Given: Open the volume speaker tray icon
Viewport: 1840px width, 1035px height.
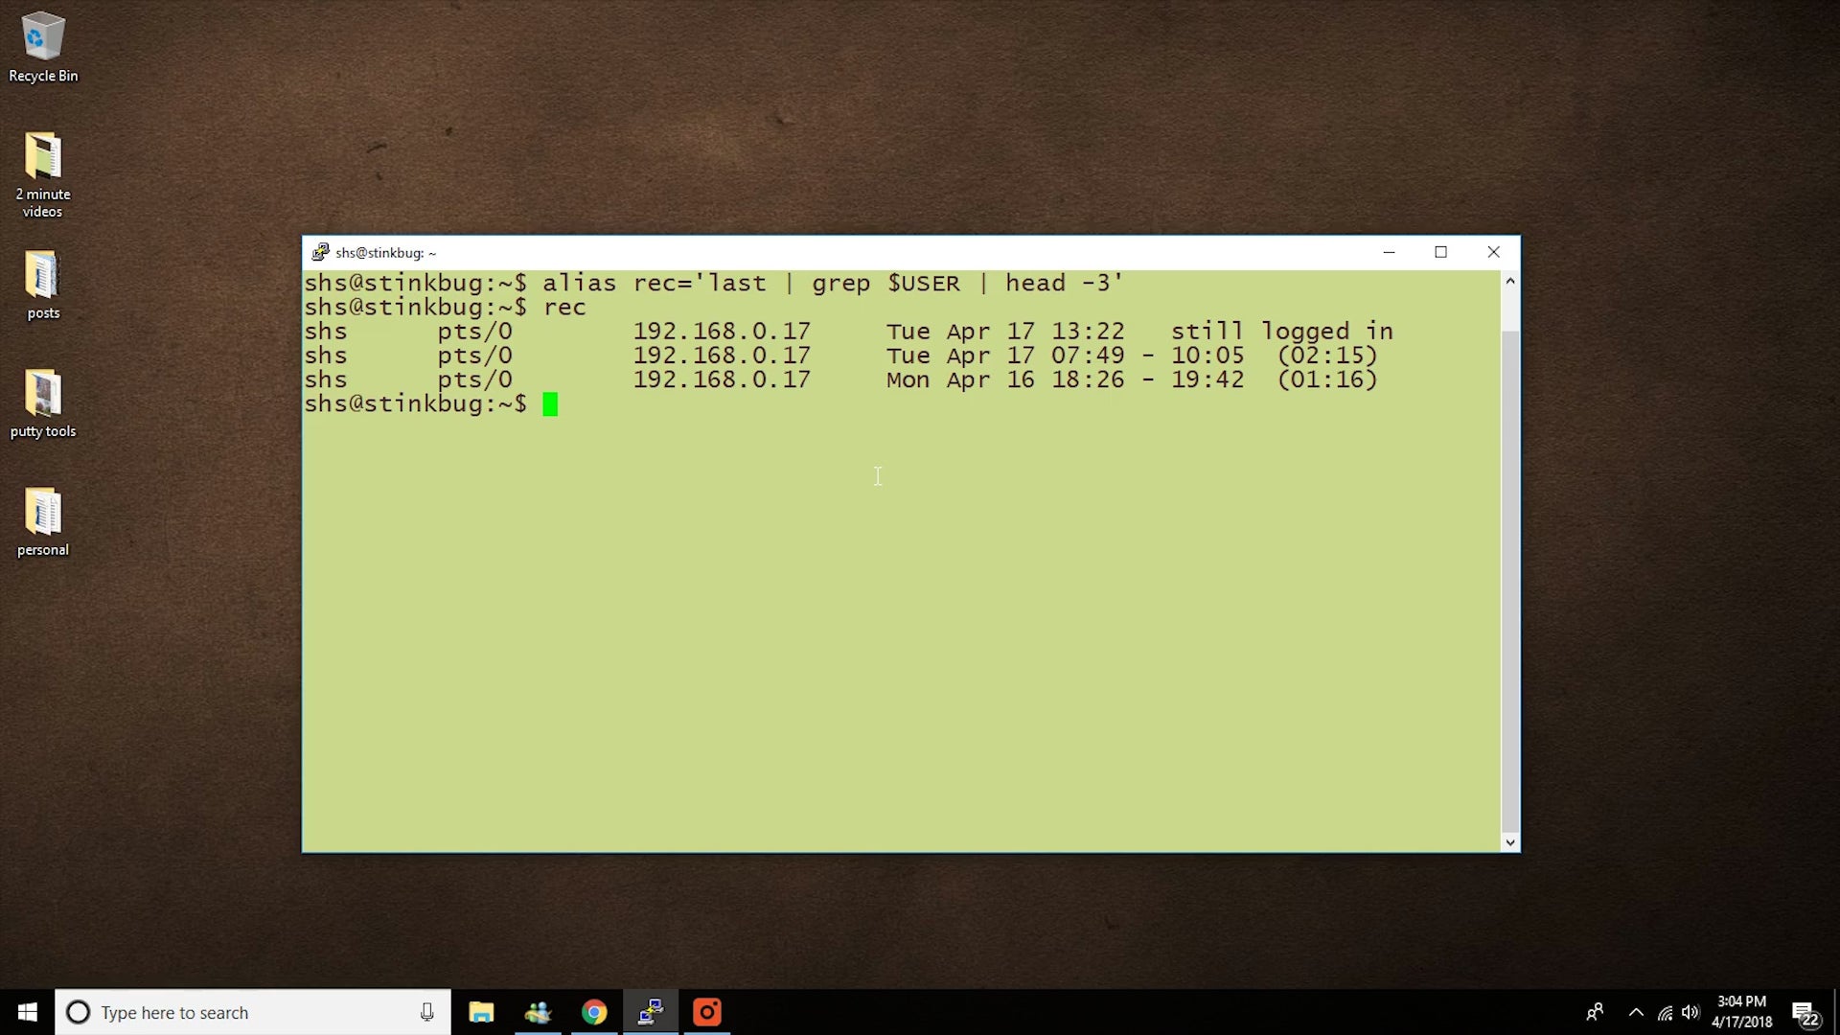Looking at the screenshot, I should pos(1690,1012).
